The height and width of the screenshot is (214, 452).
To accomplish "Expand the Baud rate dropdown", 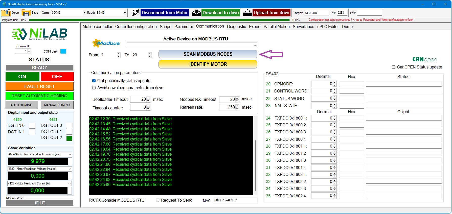I will 125,13.
